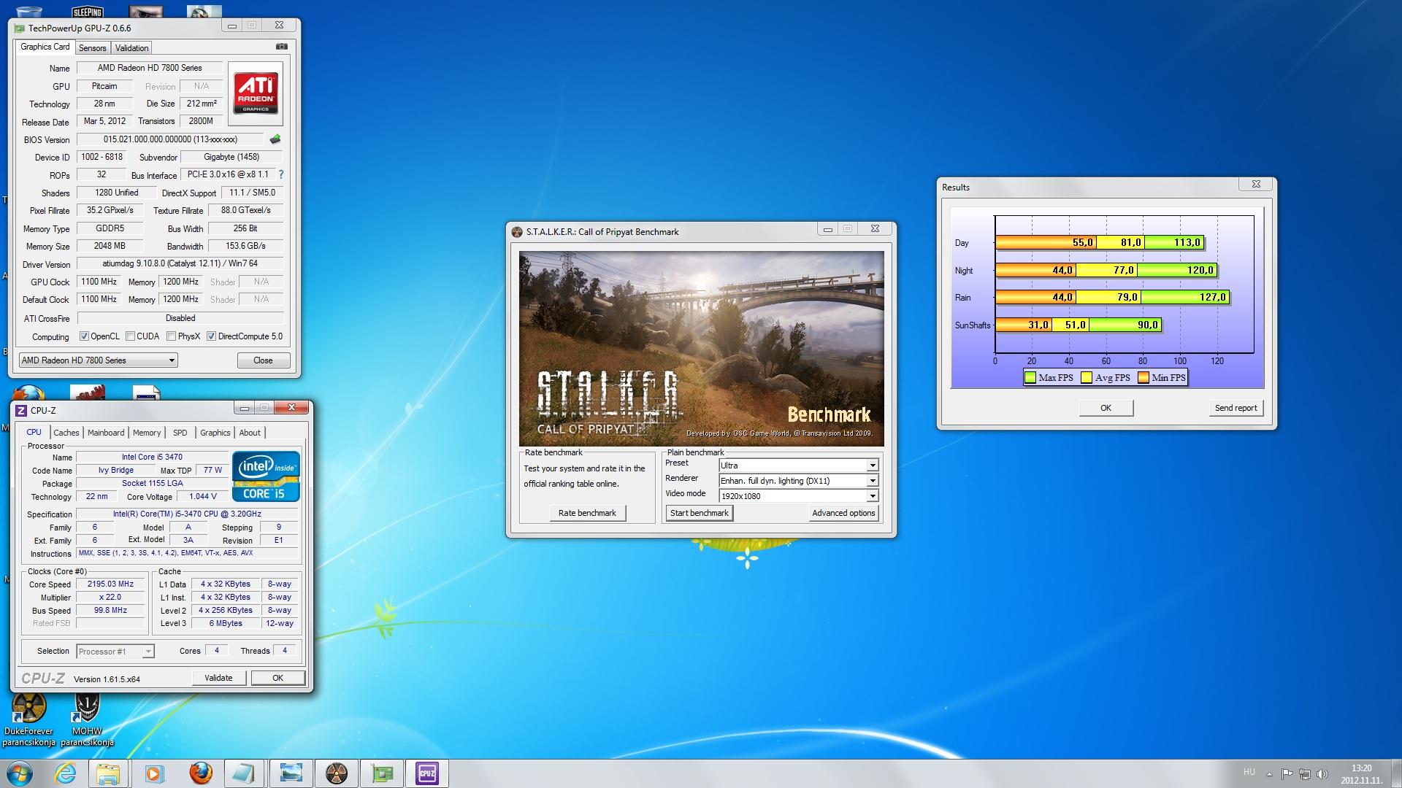
Task: Click the orange Min FPS legend swatch
Action: [1143, 377]
